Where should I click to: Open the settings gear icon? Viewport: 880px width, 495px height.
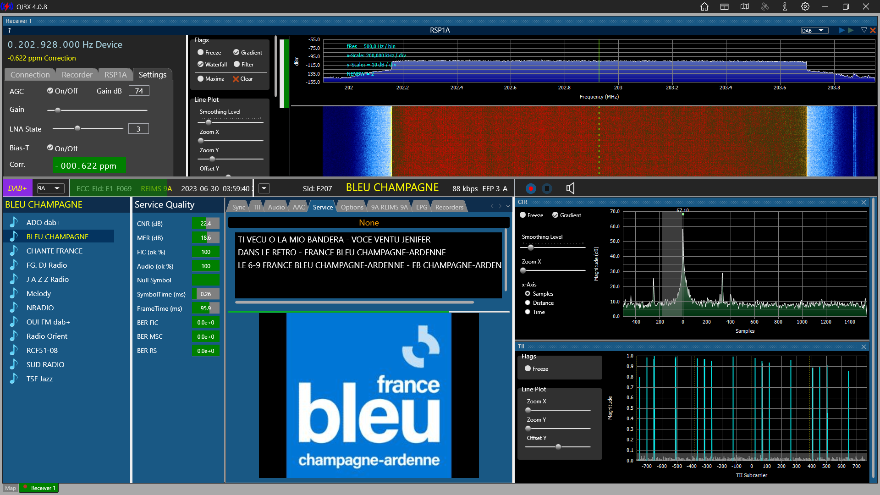tap(805, 6)
